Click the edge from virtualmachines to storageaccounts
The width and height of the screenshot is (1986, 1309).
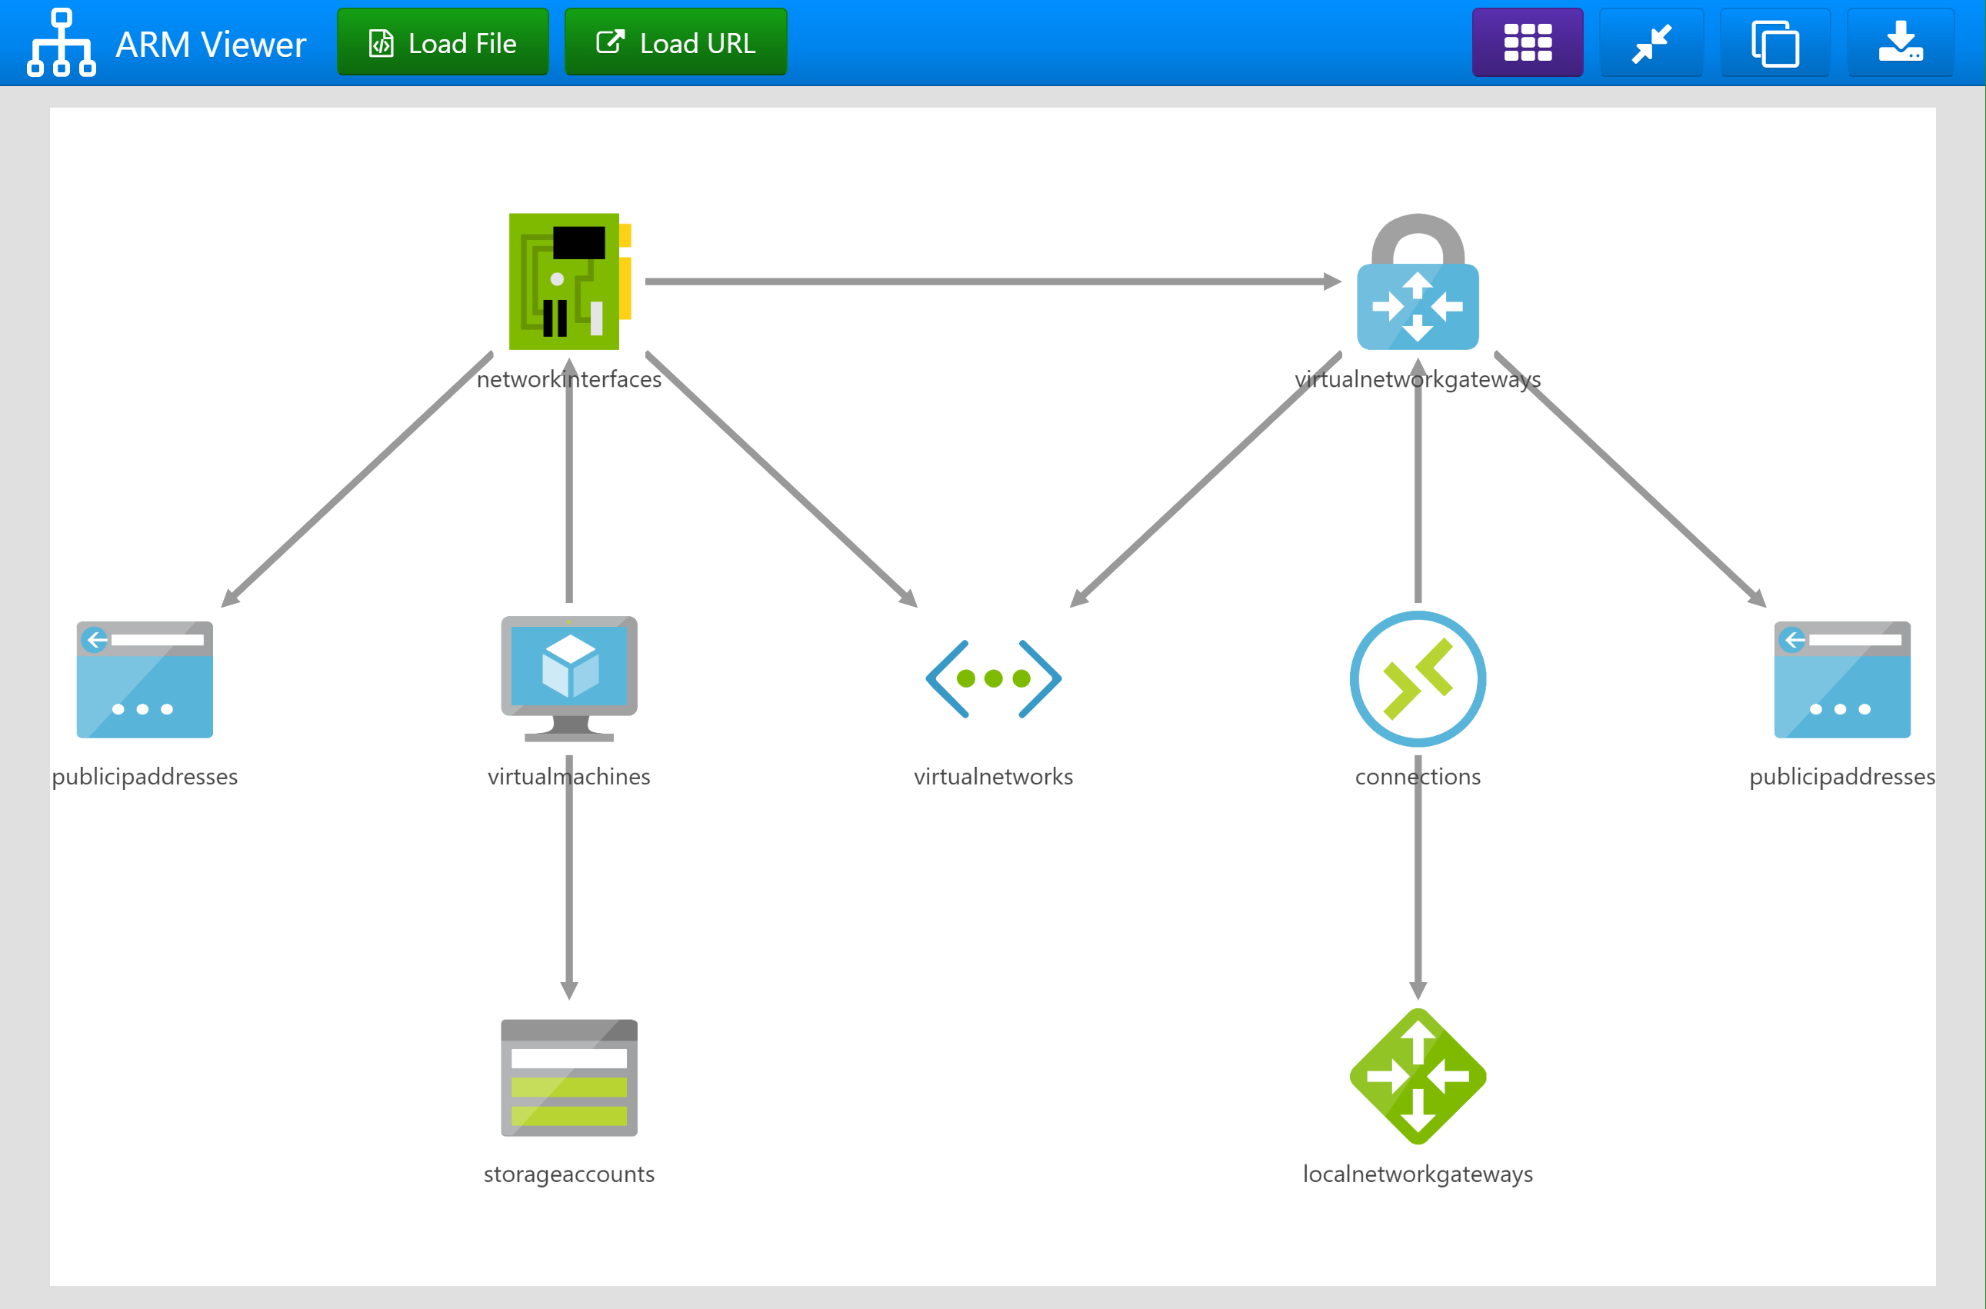568,885
